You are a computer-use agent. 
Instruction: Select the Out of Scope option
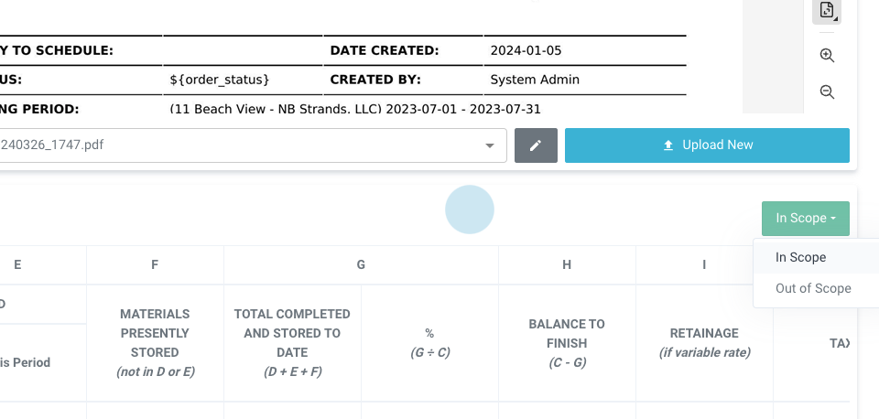tap(812, 288)
